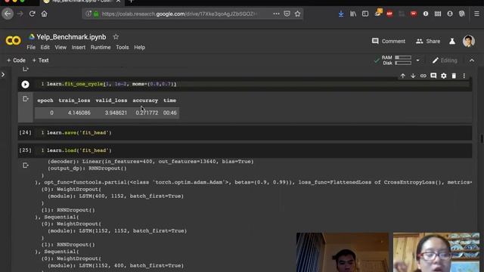Save page to Pocket
This screenshot has width=484, height=272.
(x=287, y=14)
